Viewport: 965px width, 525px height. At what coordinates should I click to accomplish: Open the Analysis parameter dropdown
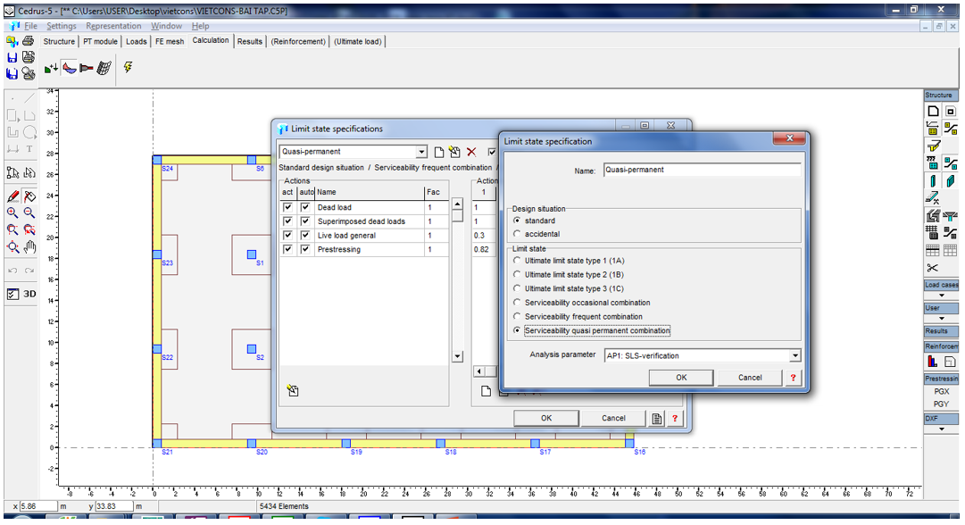795,355
